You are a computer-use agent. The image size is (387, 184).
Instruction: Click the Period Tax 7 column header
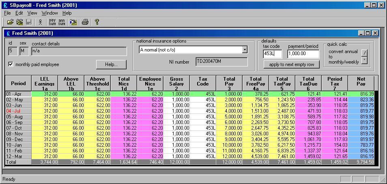click(x=335, y=83)
